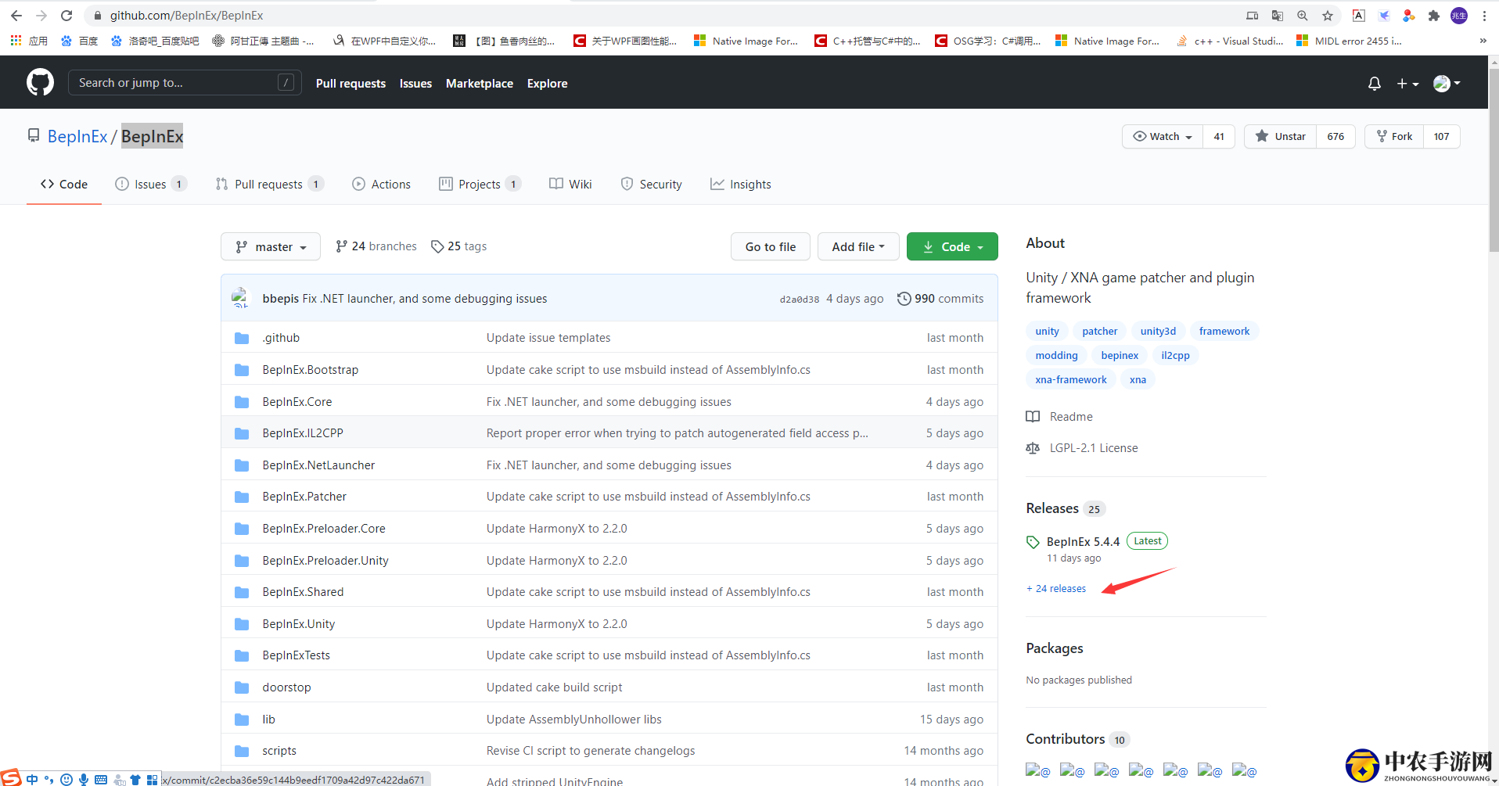Click the Watch dropdown button

[x=1163, y=136]
